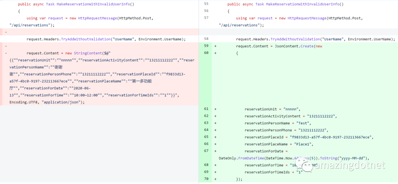Click the plus marker beside line 70
The image size is (398, 184).
[215, 179]
